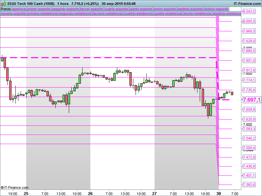Select the primera resistencia label
Image resolution: width=262 pixels, height=196 pixels.
(43, 13)
